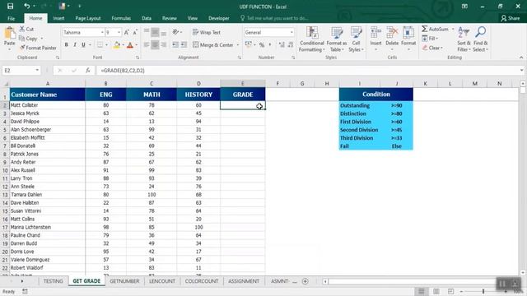Apply Percent Style format

262,44
